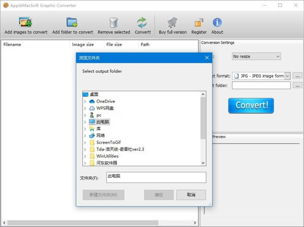Click Add images to convert icon

pos(26,22)
